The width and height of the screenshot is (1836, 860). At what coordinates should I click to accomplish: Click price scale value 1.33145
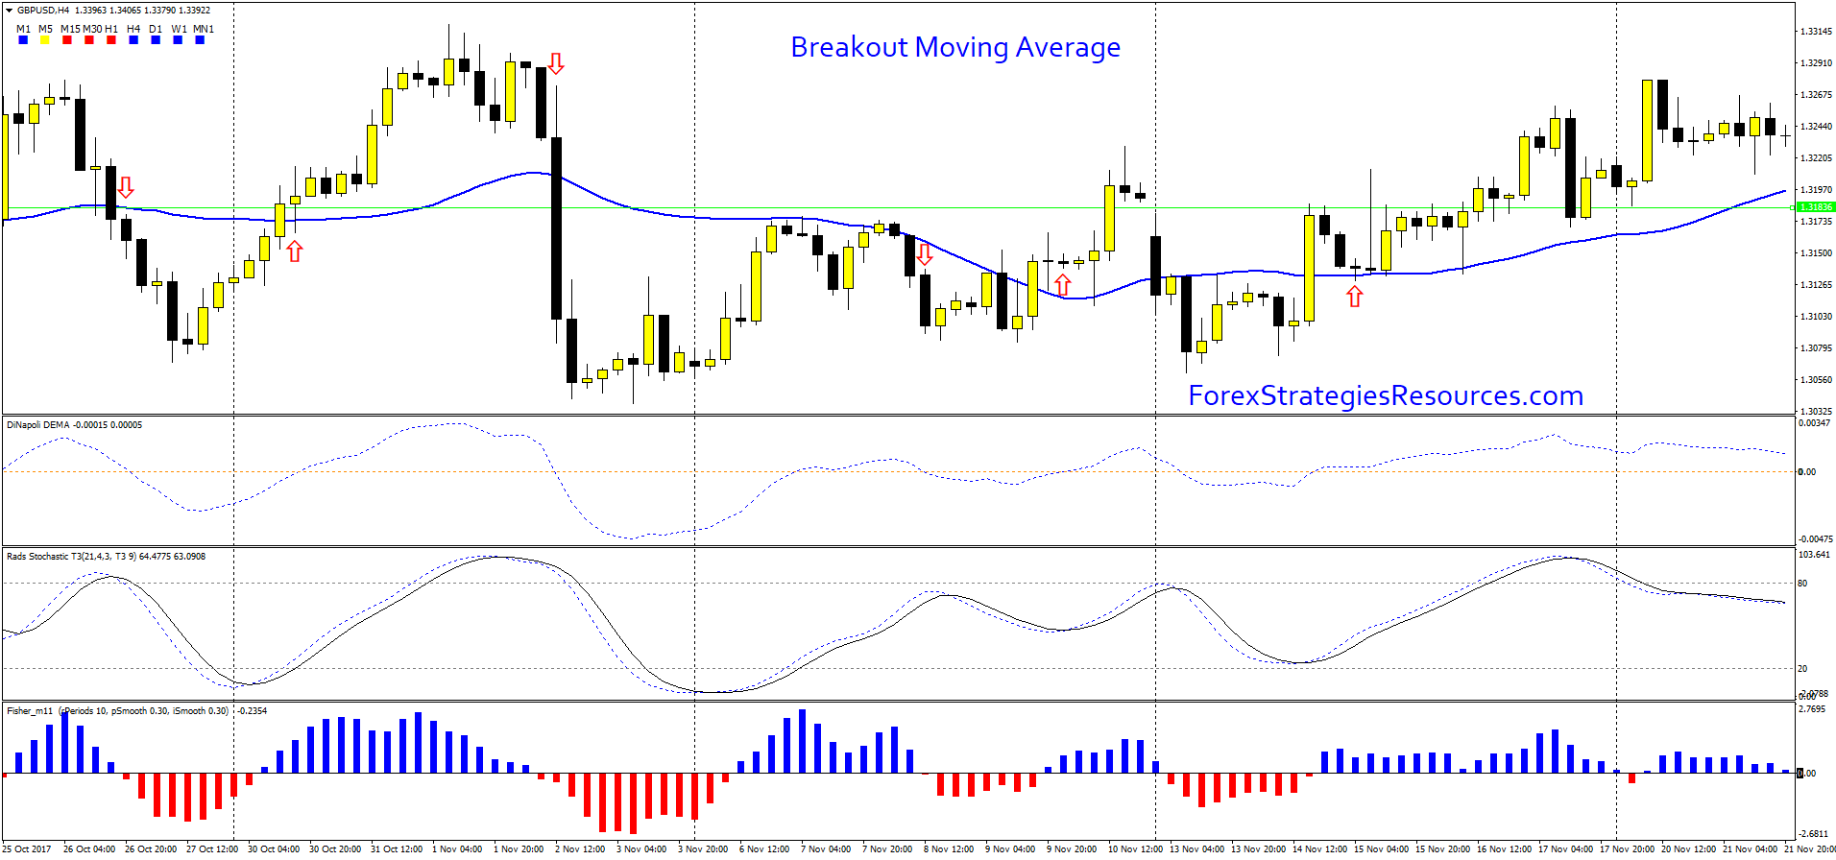click(1816, 32)
